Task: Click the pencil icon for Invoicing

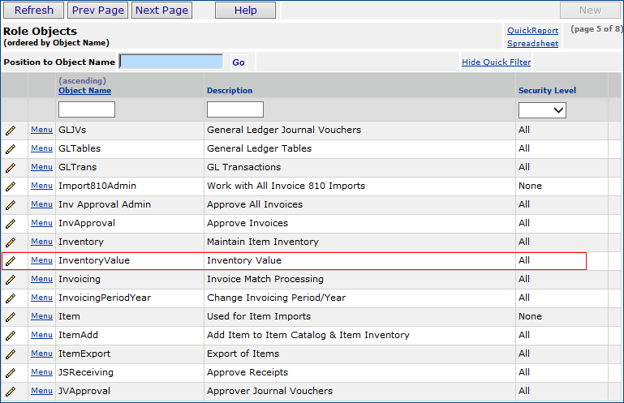Action: pos(11,279)
